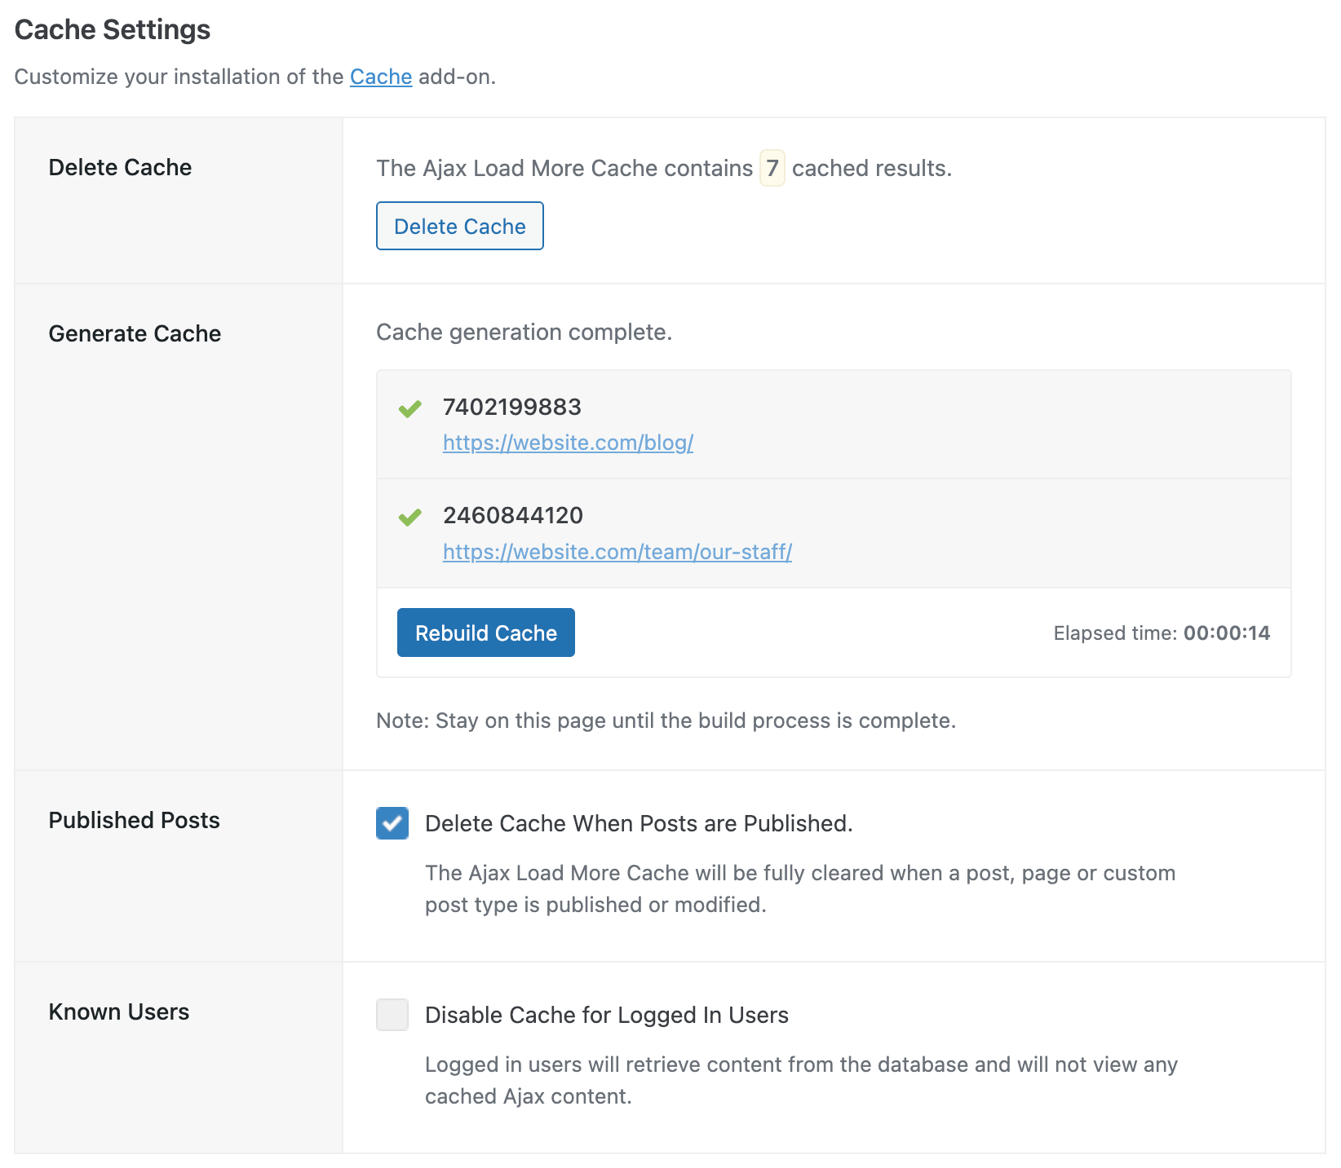Click the blue Rebuild Cache button

click(x=485, y=632)
